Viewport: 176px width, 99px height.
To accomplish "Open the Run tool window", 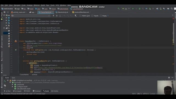I will [7, 91].
